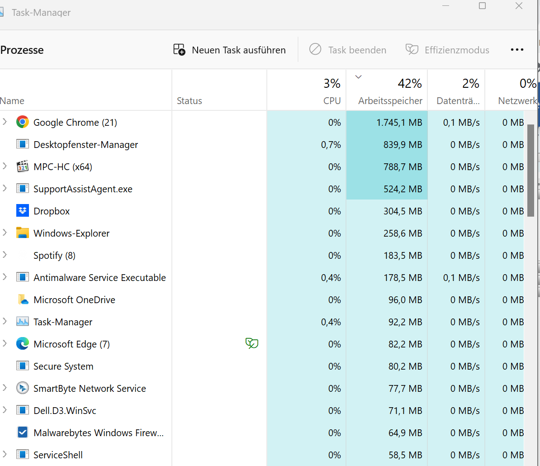Expand the MPC-HC (x64) process group
This screenshot has width=540, height=466.
click(x=5, y=166)
